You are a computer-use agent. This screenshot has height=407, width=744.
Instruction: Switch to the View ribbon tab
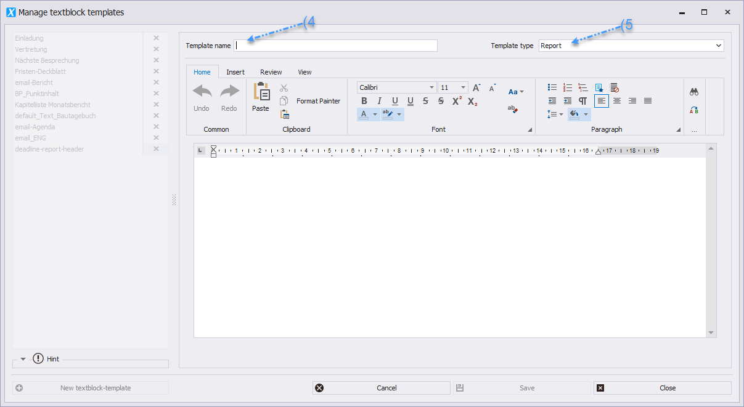tap(305, 72)
